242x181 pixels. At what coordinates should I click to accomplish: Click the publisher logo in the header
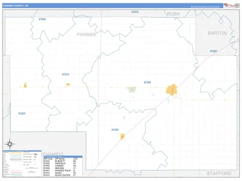coord(231,6)
